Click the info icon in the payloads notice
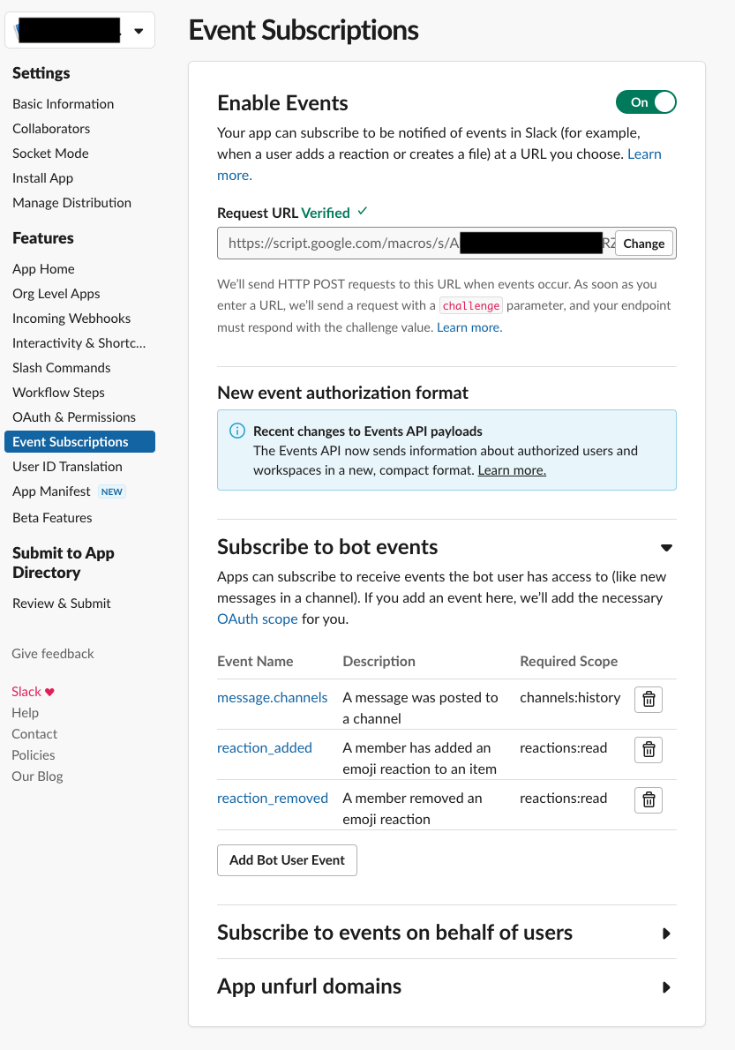The image size is (735, 1050). tap(236, 429)
